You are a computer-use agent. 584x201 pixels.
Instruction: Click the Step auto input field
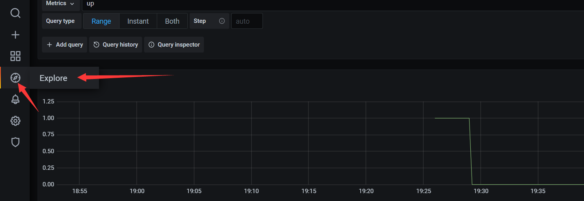click(x=247, y=21)
